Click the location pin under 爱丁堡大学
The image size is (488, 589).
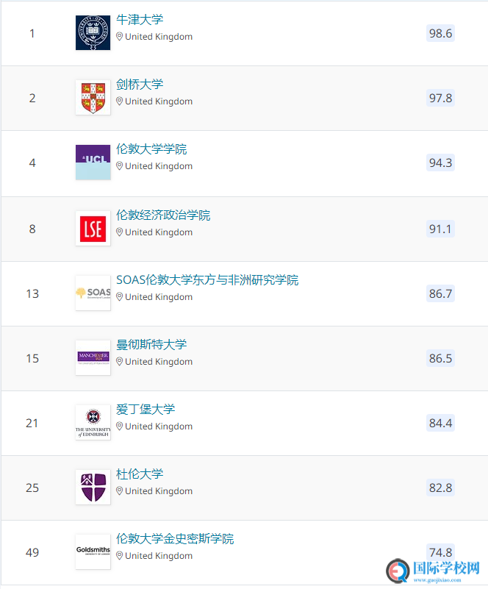click(x=119, y=426)
